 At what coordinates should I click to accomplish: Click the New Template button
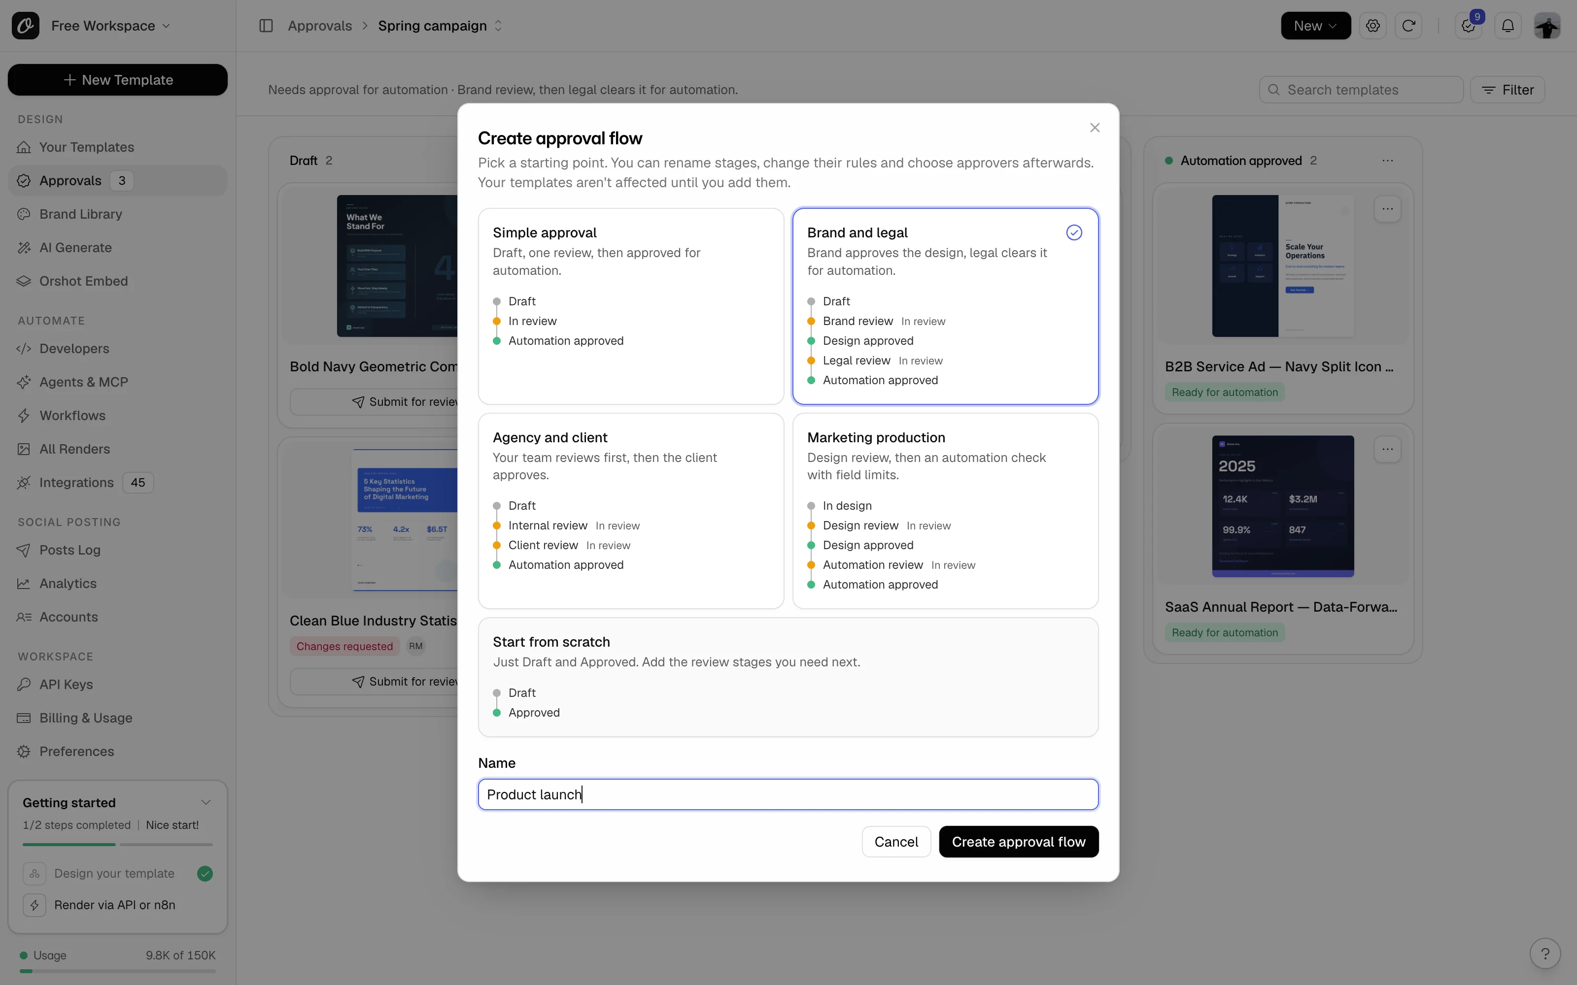pyautogui.click(x=117, y=79)
